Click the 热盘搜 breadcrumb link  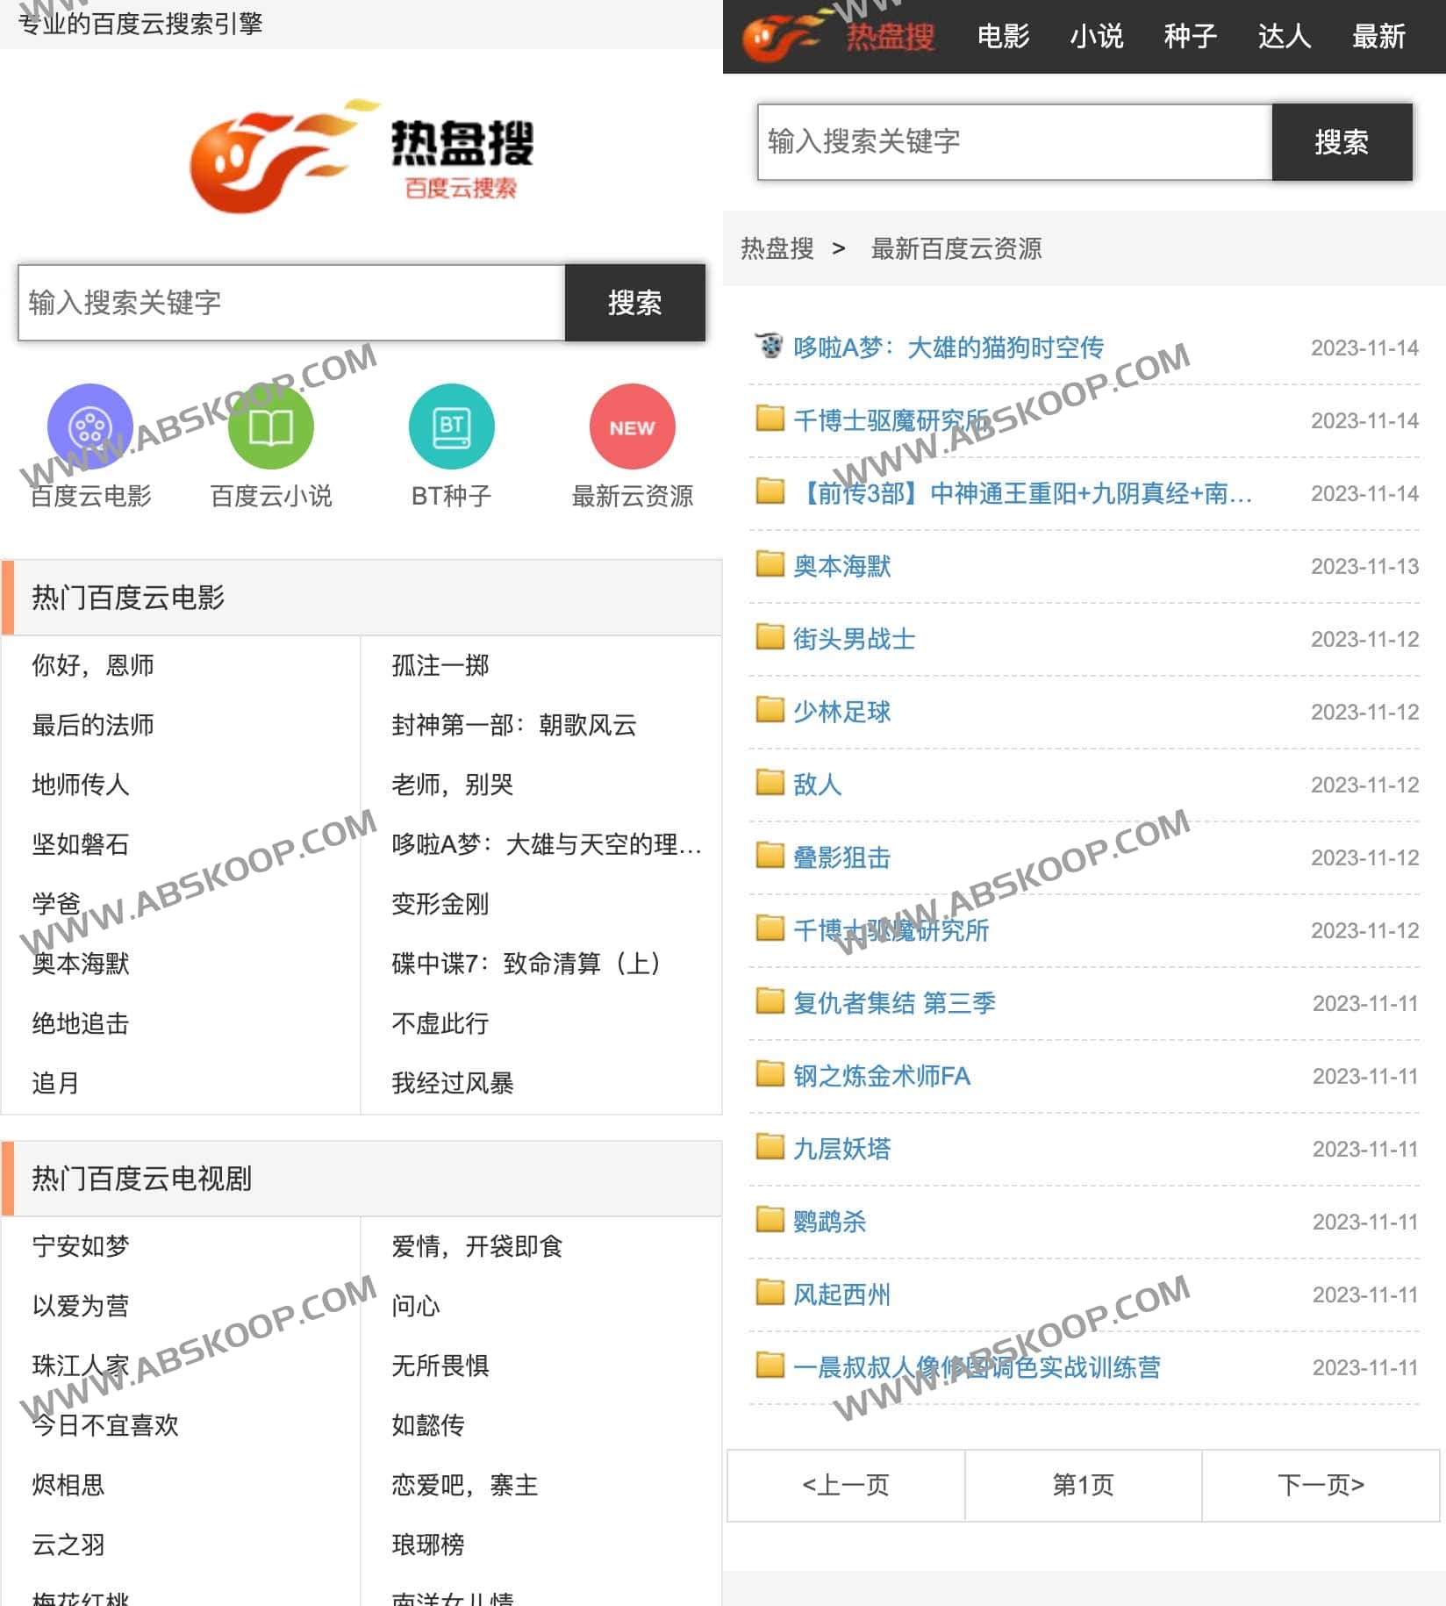(777, 249)
